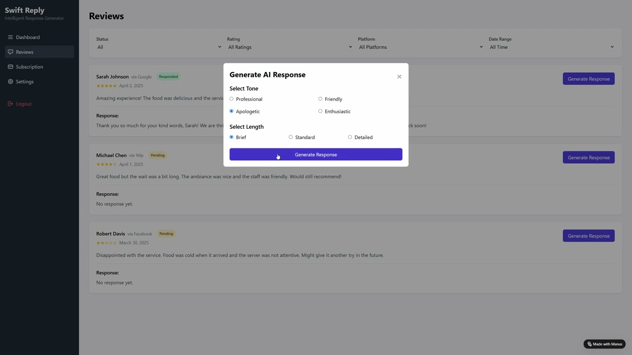Click Michael Chen's four-star rating
This screenshot has height=355, width=632.
(x=106, y=164)
